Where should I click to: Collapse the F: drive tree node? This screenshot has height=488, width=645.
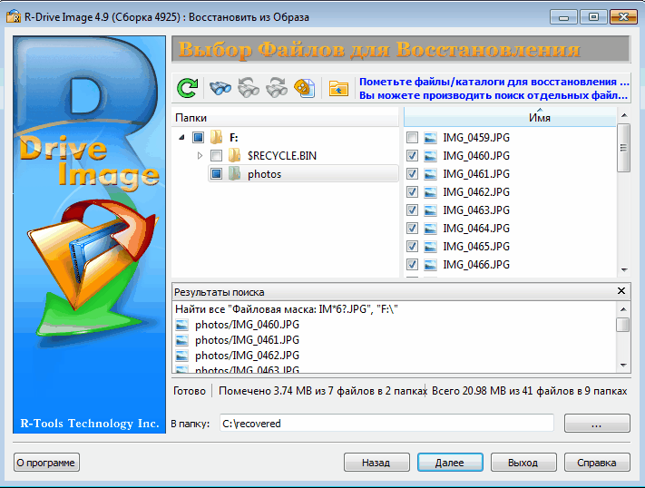[181, 138]
